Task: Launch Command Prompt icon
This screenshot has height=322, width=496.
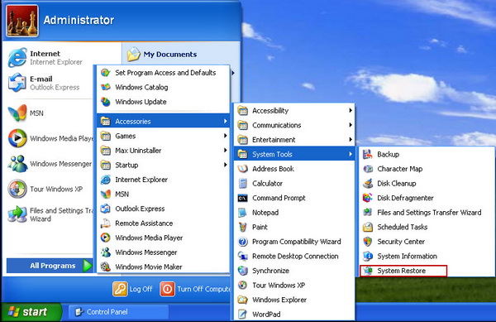Action: click(x=242, y=198)
